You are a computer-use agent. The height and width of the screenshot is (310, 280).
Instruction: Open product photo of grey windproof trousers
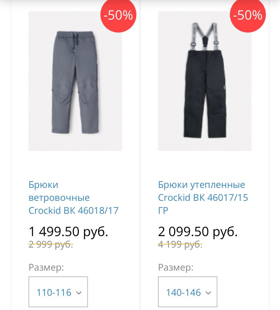click(x=74, y=84)
